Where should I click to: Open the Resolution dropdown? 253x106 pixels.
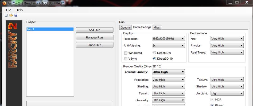(168, 39)
